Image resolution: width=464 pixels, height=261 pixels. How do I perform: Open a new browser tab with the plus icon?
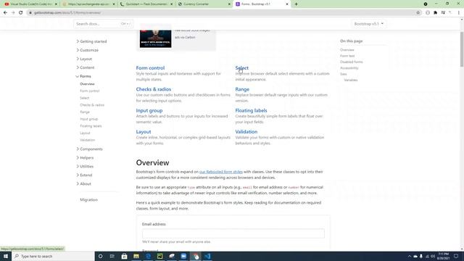pos(296,4)
